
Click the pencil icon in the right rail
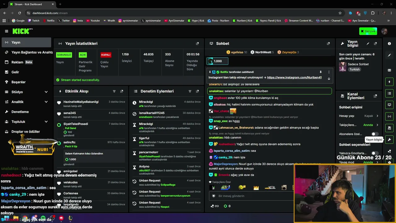[389, 55]
